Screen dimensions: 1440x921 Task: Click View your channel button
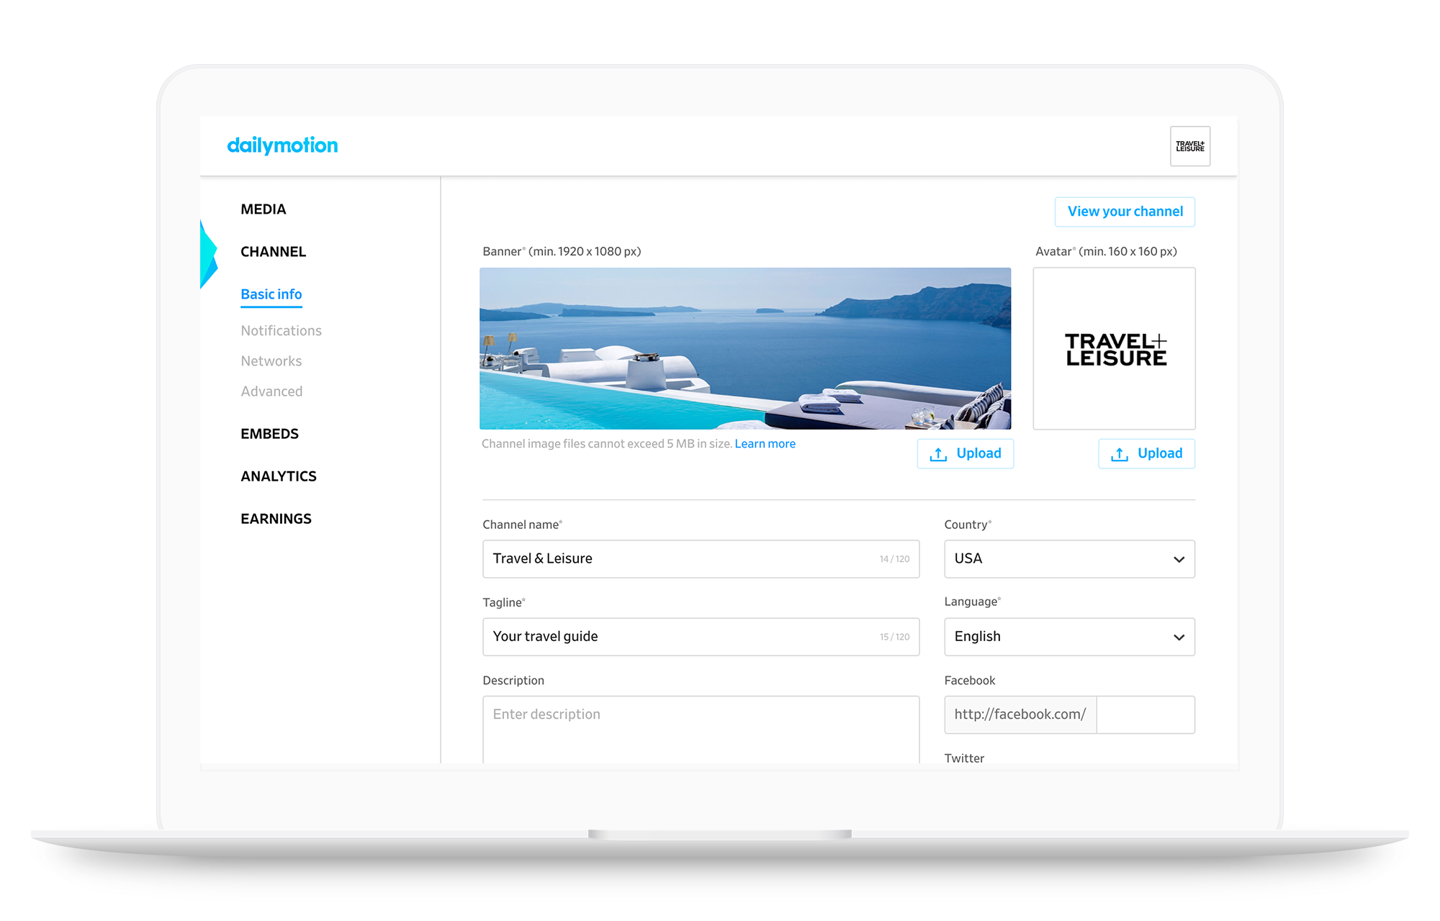pyautogui.click(x=1125, y=212)
